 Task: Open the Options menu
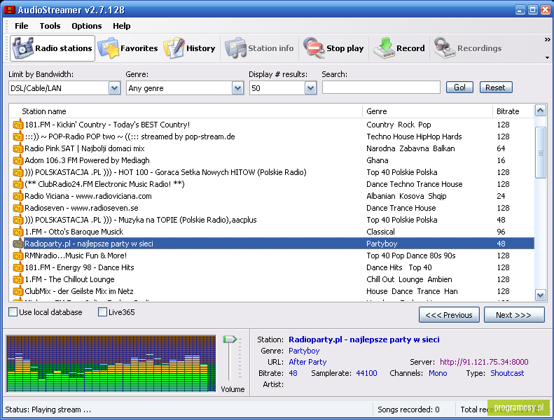pyautogui.click(x=87, y=26)
